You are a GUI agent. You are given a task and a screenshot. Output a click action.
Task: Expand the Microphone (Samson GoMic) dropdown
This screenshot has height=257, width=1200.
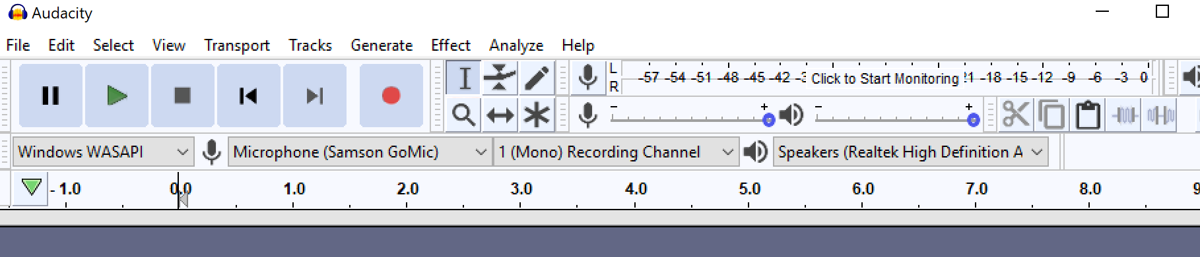click(x=360, y=152)
